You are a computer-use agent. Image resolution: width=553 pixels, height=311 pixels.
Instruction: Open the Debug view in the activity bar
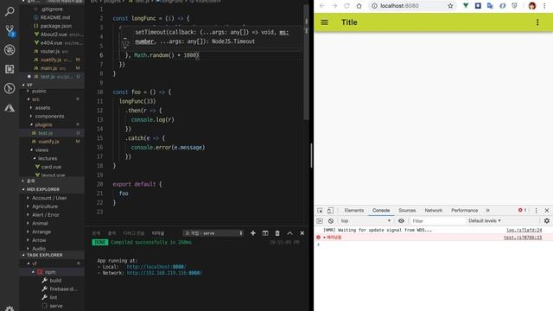coord(10,50)
